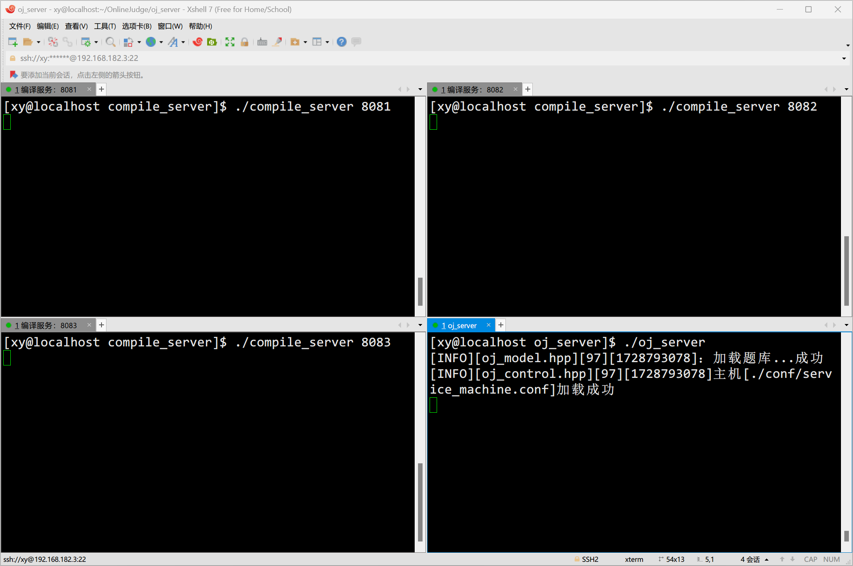Screen dimensions: 853x566
Task: Click the 4 会话 sessions indicator in the status bar
Action: [x=750, y=559]
